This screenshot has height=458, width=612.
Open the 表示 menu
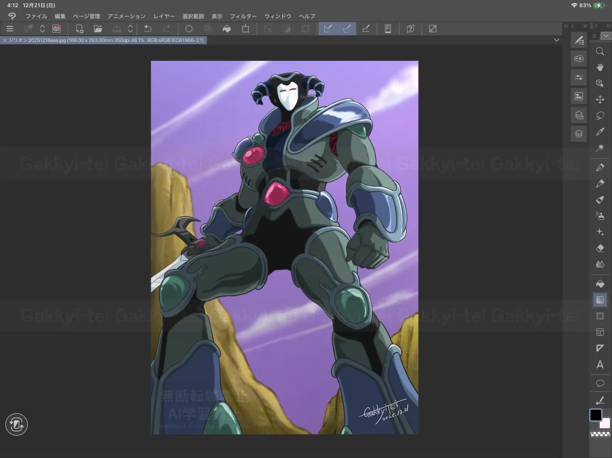[x=217, y=16]
